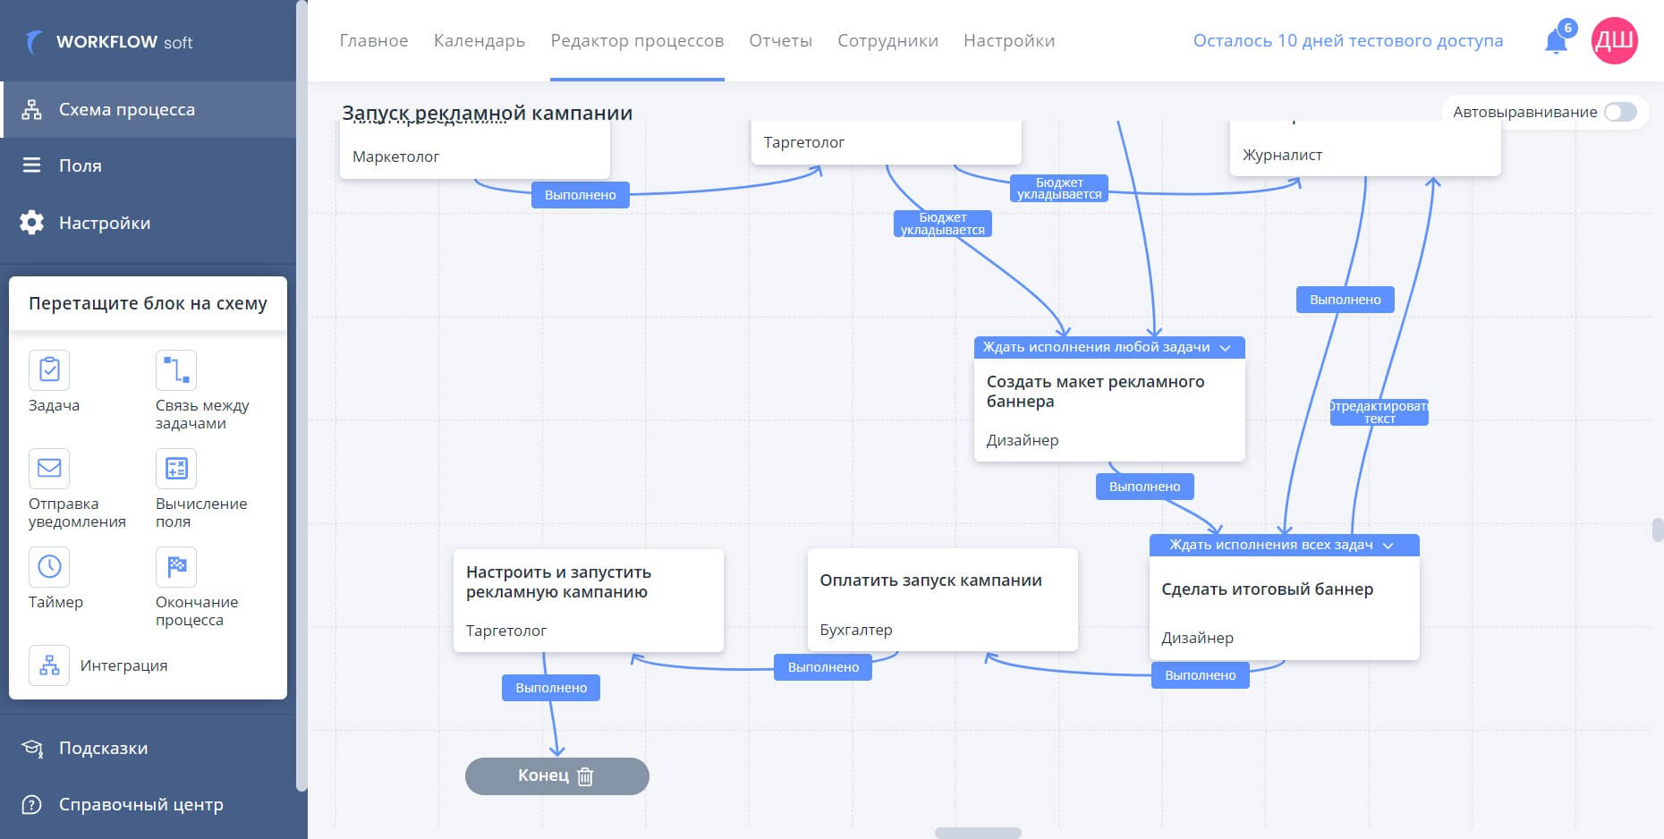Click the sidebar vertical scrollbar
The image size is (1664, 839).
click(301, 395)
